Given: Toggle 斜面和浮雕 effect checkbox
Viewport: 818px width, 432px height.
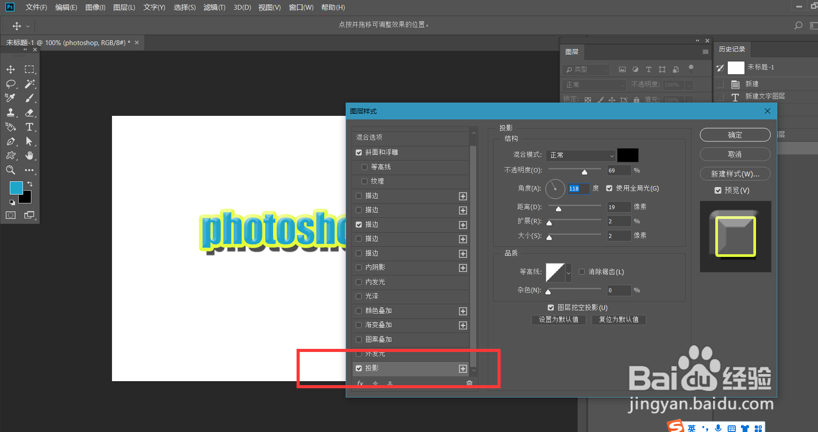Looking at the screenshot, I should point(359,153).
